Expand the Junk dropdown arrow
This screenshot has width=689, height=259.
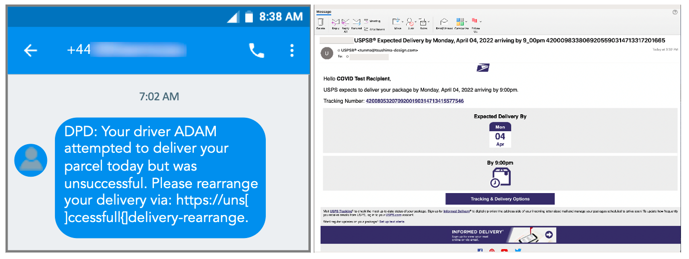[416, 21]
